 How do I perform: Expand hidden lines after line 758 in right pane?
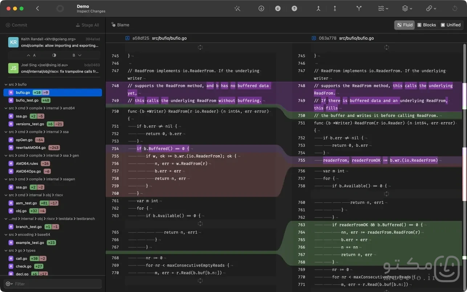pos(386,194)
